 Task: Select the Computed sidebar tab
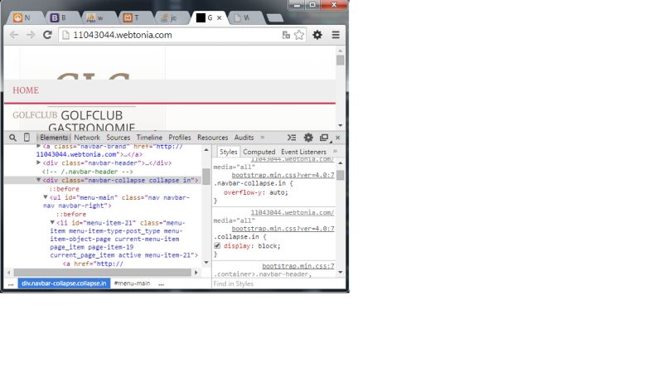click(x=259, y=152)
